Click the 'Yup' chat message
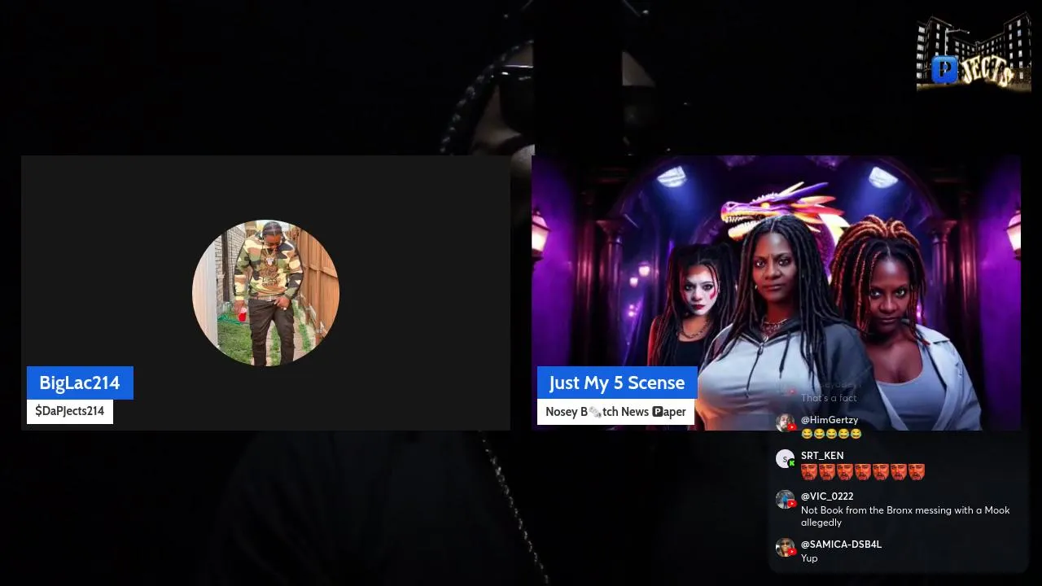The width and height of the screenshot is (1042, 586). (809, 558)
